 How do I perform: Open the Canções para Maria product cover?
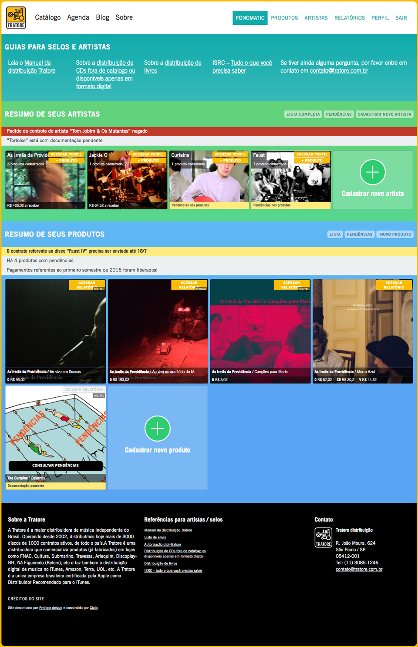pos(260,331)
